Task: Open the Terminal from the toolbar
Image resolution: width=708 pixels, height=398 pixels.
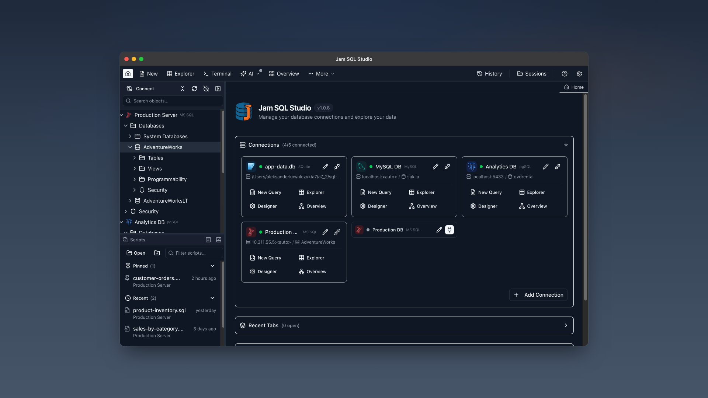Action: [x=217, y=74]
